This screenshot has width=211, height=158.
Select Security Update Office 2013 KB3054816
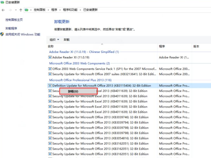pos(101,138)
